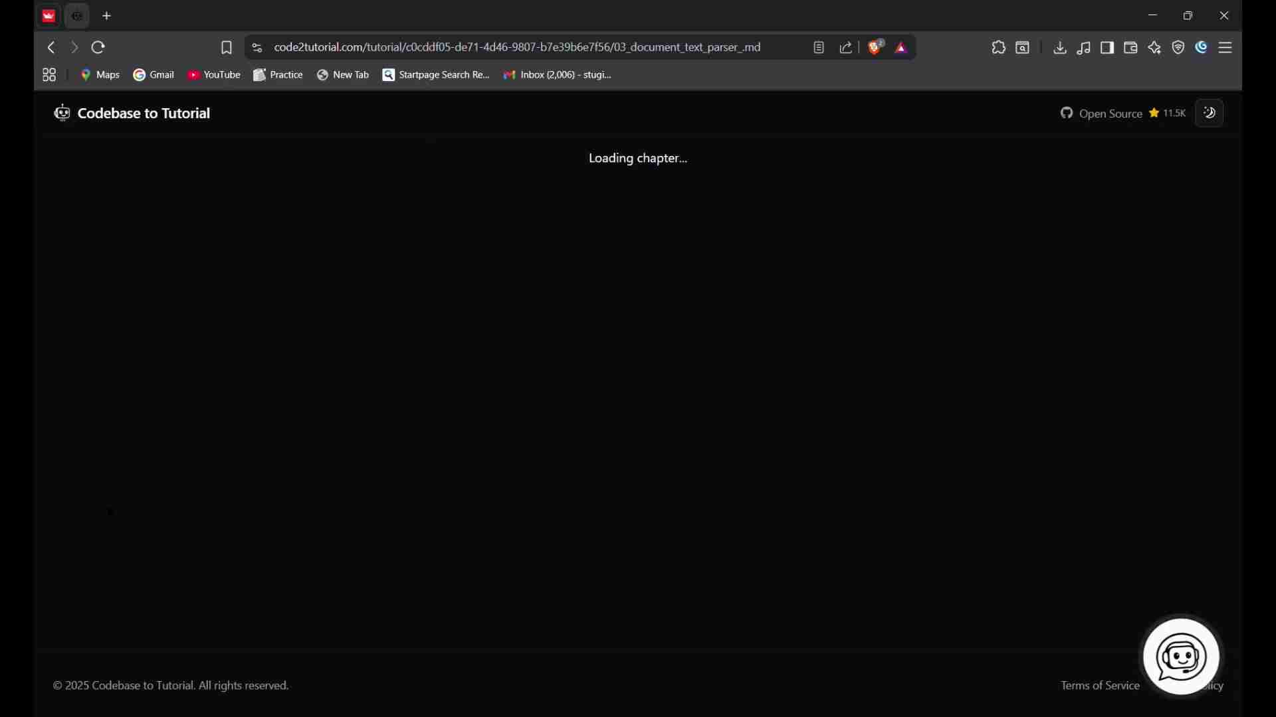Switch to the first pinned tab
Image resolution: width=1276 pixels, height=717 pixels.
(x=49, y=16)
